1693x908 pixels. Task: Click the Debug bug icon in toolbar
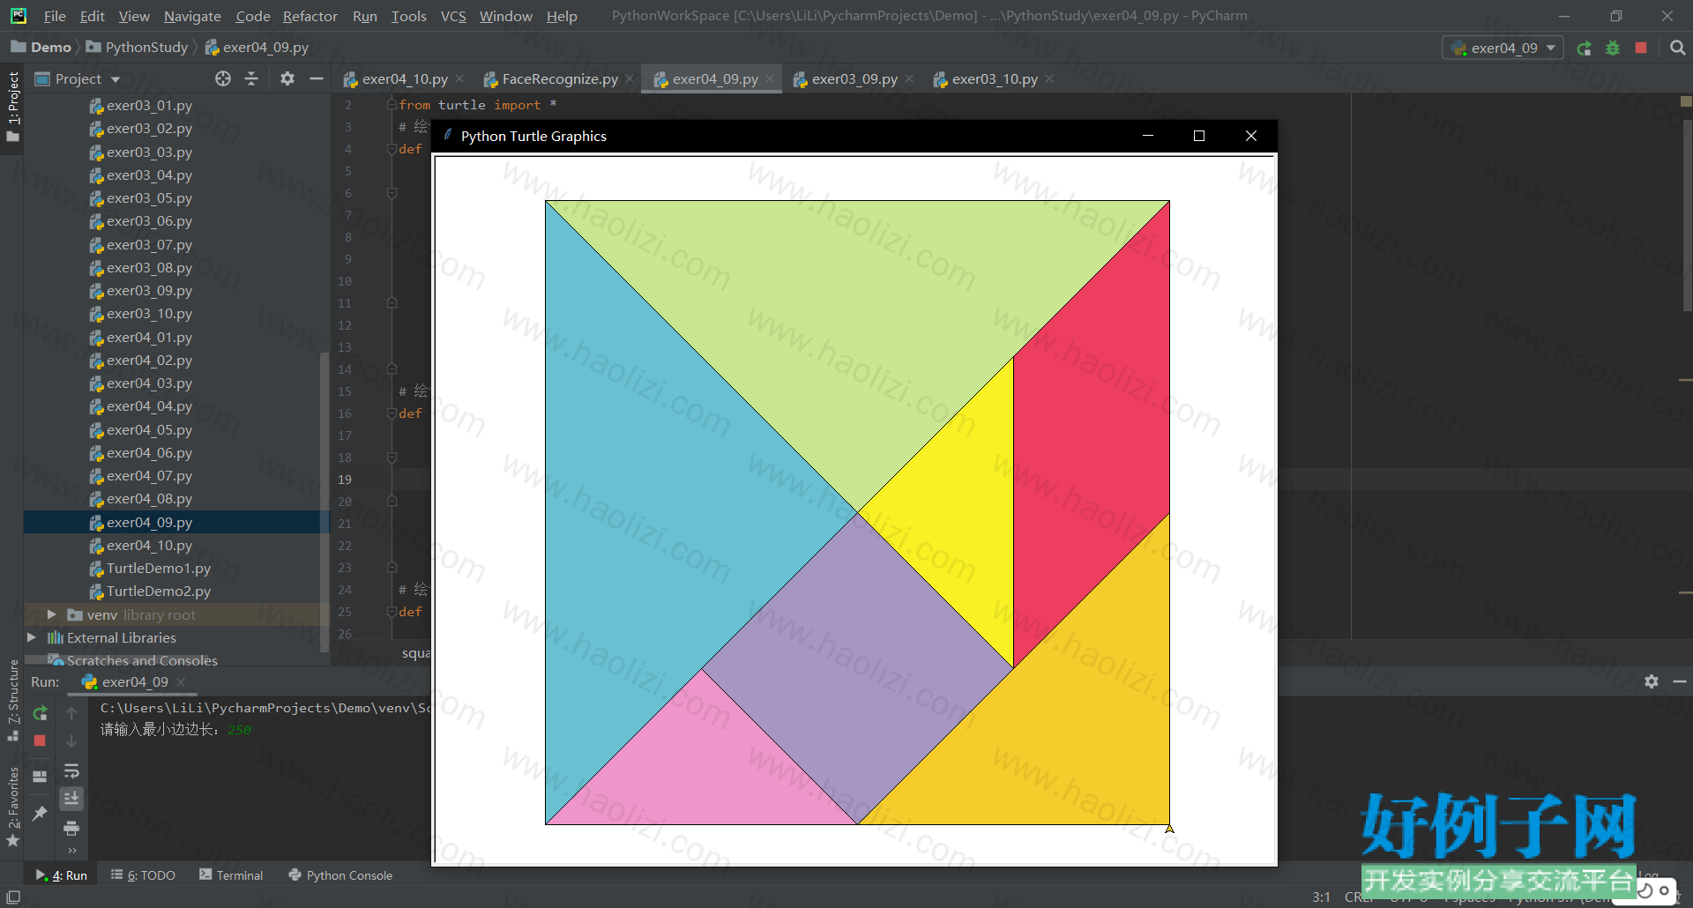(x=1613, y=48)
